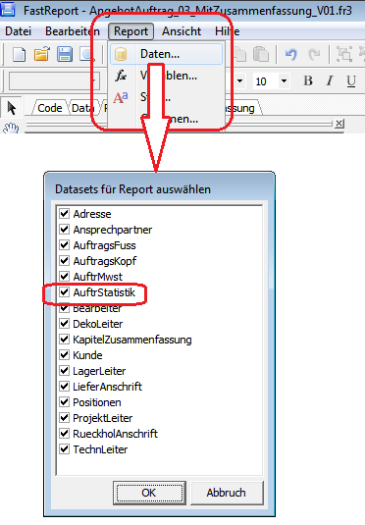Click the font size value field
The height and width of the screenshot is (525, 365).
266,81
